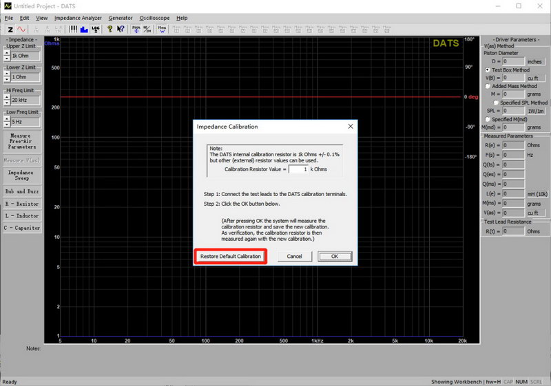Click the Mem W toolbar icon
The image size is (551, 386).
coord(162,30)
